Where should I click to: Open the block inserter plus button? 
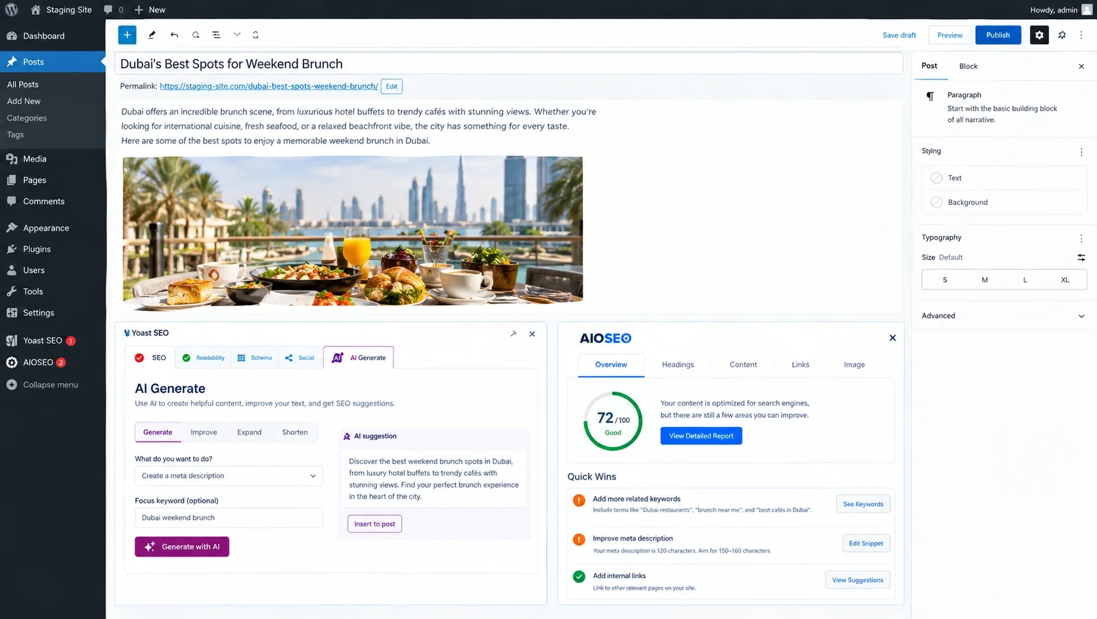127,35
